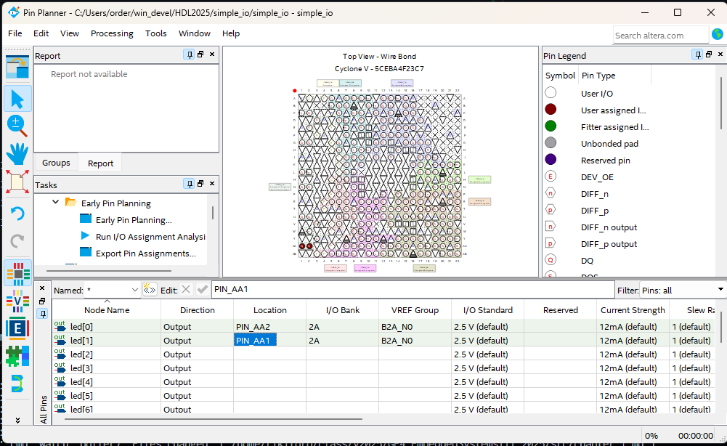Open the Tools menu
727x446 pixels.
click(x=155, y=33)
